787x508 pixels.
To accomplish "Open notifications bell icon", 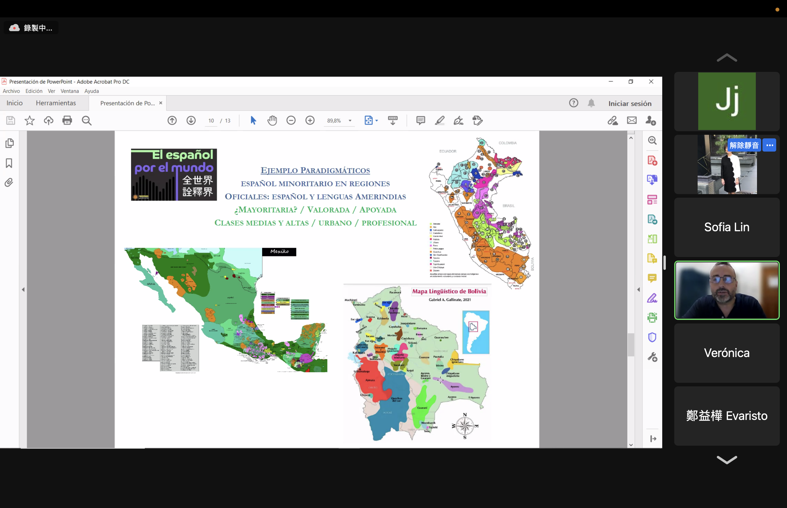I will click(x=591, y=103).
